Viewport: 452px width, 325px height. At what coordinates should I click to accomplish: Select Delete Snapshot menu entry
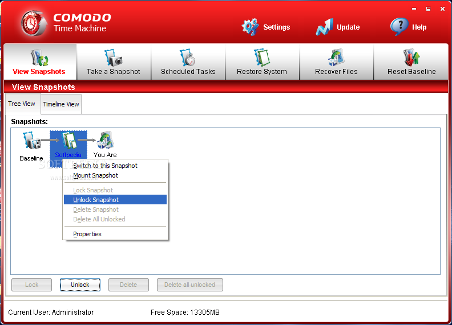click(115, 209)
